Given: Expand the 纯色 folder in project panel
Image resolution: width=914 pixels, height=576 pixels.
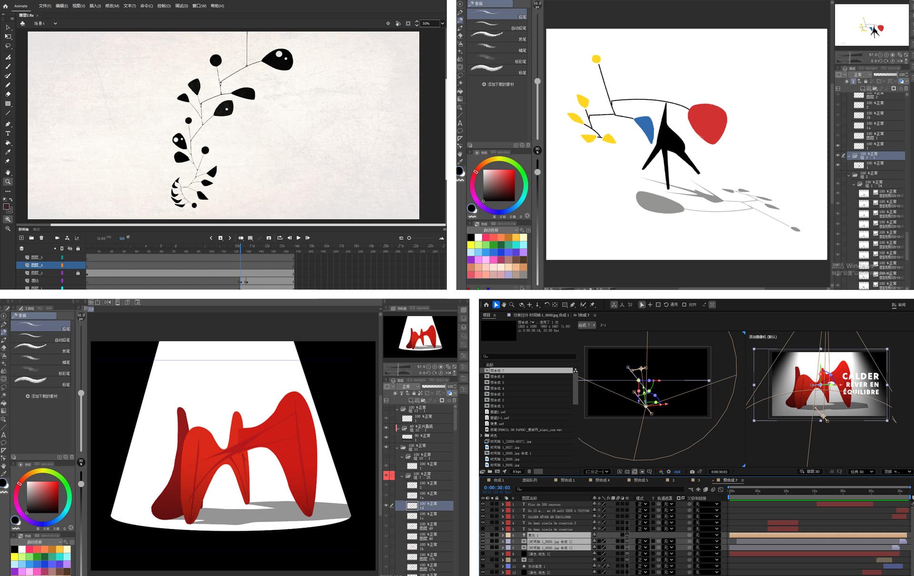Looking at the screenshot, I should click(481, 436).
